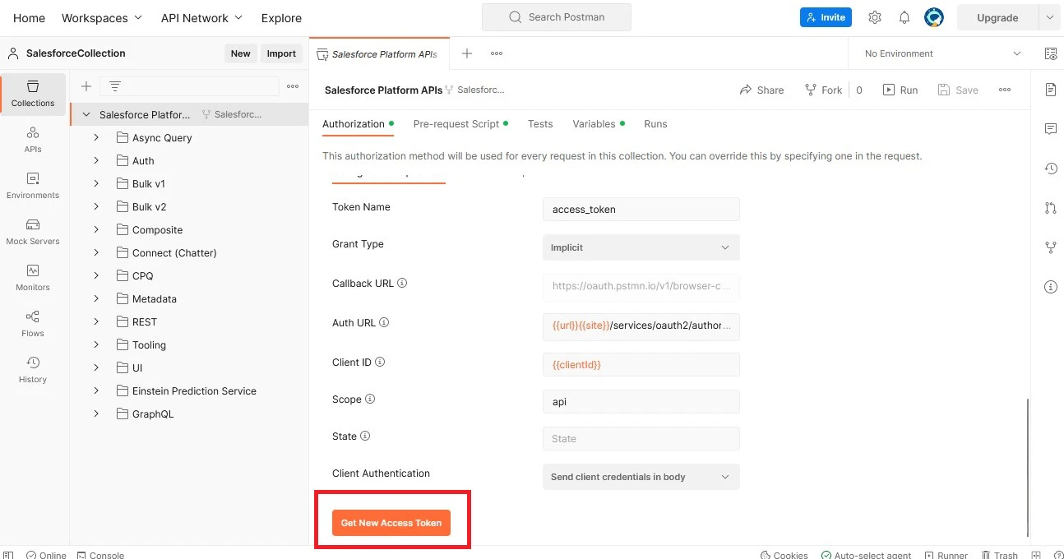Screen dimensions: 1064x559
Task: Open collections panel more options ellipsis
Action: pos(293,86)
